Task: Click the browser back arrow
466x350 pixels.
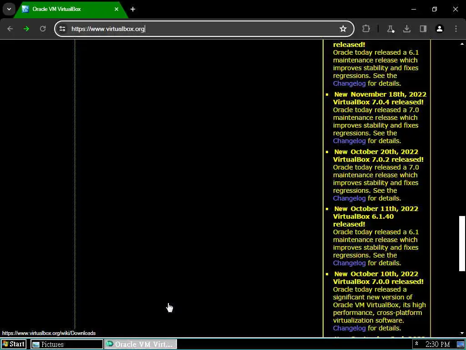Action: pyautogui.click(x=10, y=29)
